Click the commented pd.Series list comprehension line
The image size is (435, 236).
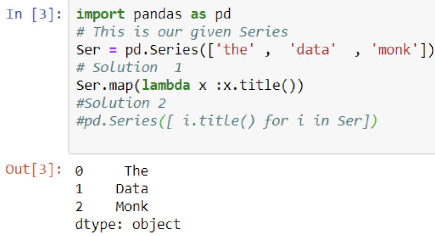click(x=227, y=121)
